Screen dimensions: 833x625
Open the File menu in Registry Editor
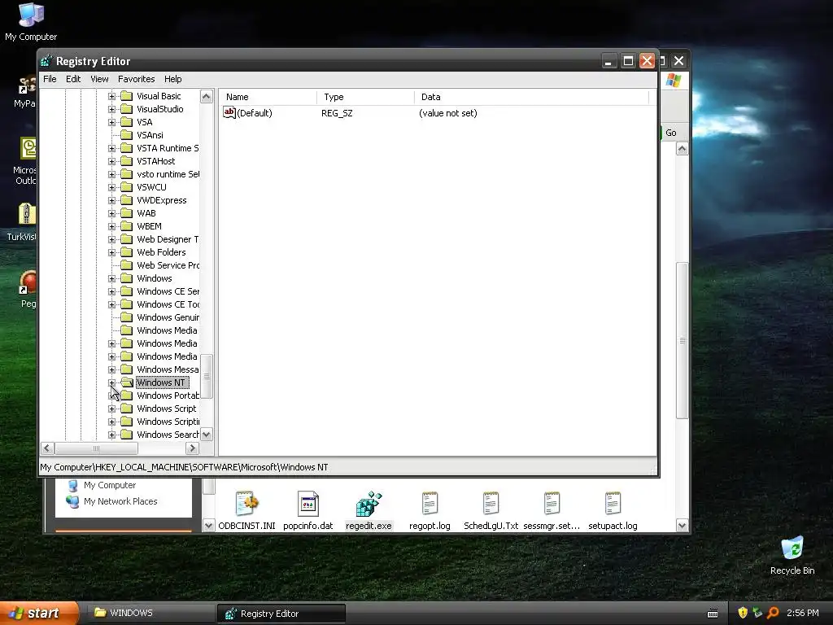coord(50,79)
